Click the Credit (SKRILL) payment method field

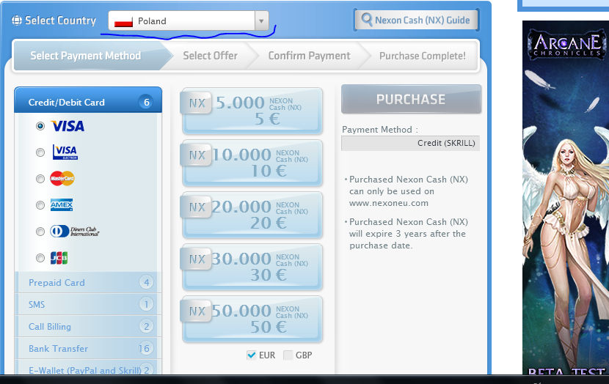[x=411, y=143]
